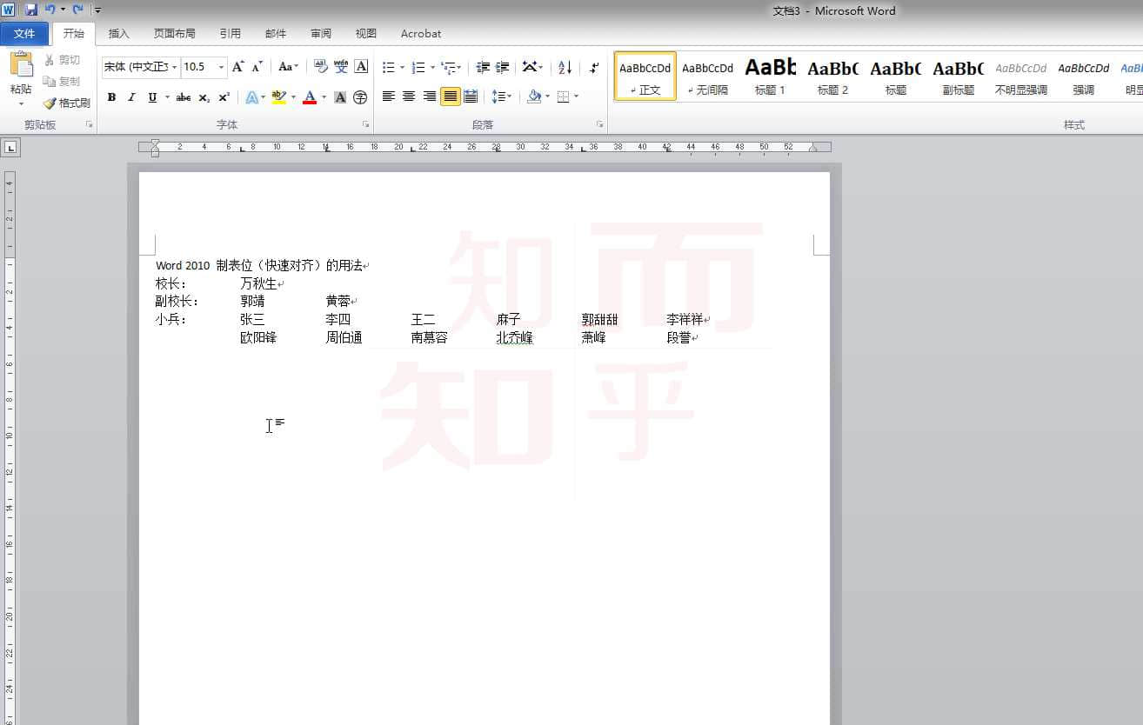Apply yellow text highlight color
Screen dimensions: 1143x725
coord(278,97)
